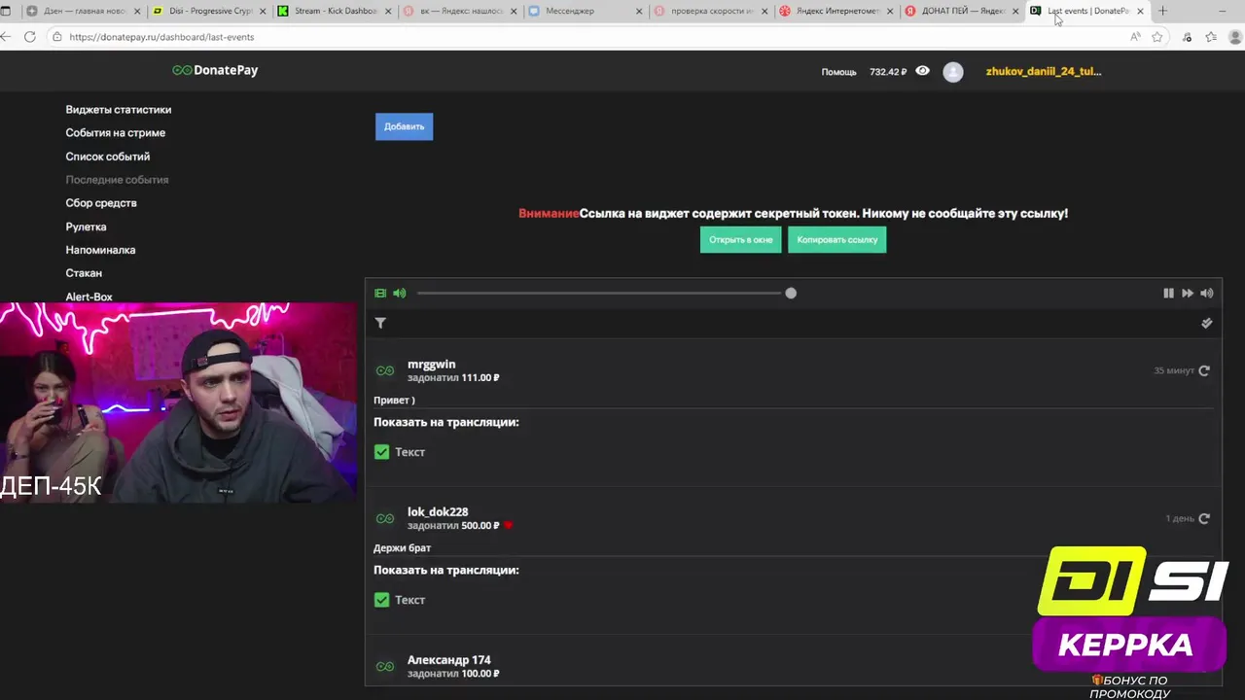Click the DonatePay logo
Viewport: 1245px width, 700px height.
click(x=215, y=70)
